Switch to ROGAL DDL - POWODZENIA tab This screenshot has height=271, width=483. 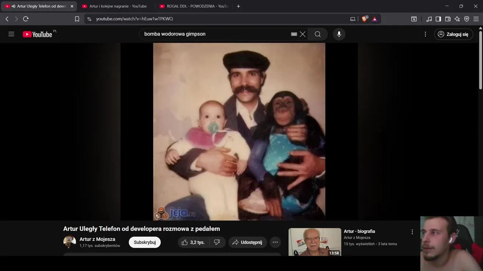click(x=194, y=6)
